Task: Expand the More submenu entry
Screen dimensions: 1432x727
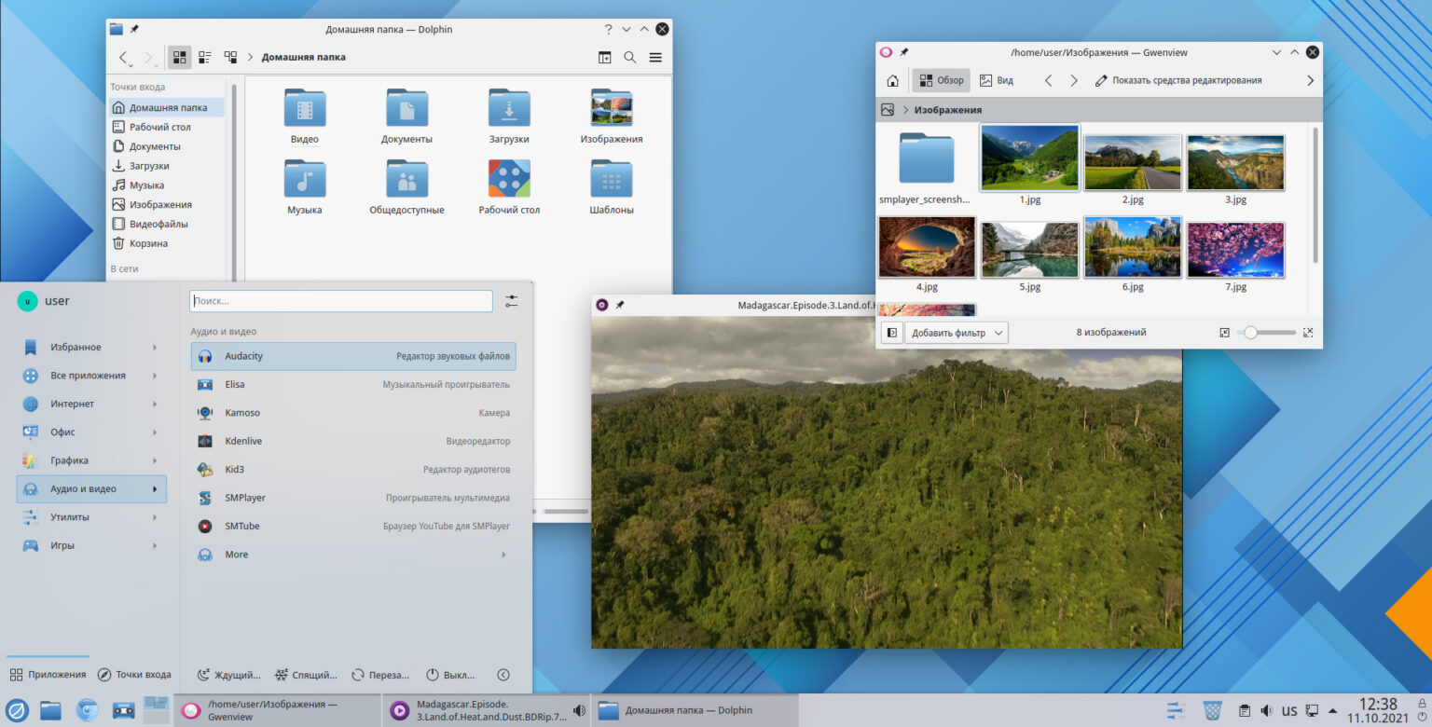Action: pos(353,555)
